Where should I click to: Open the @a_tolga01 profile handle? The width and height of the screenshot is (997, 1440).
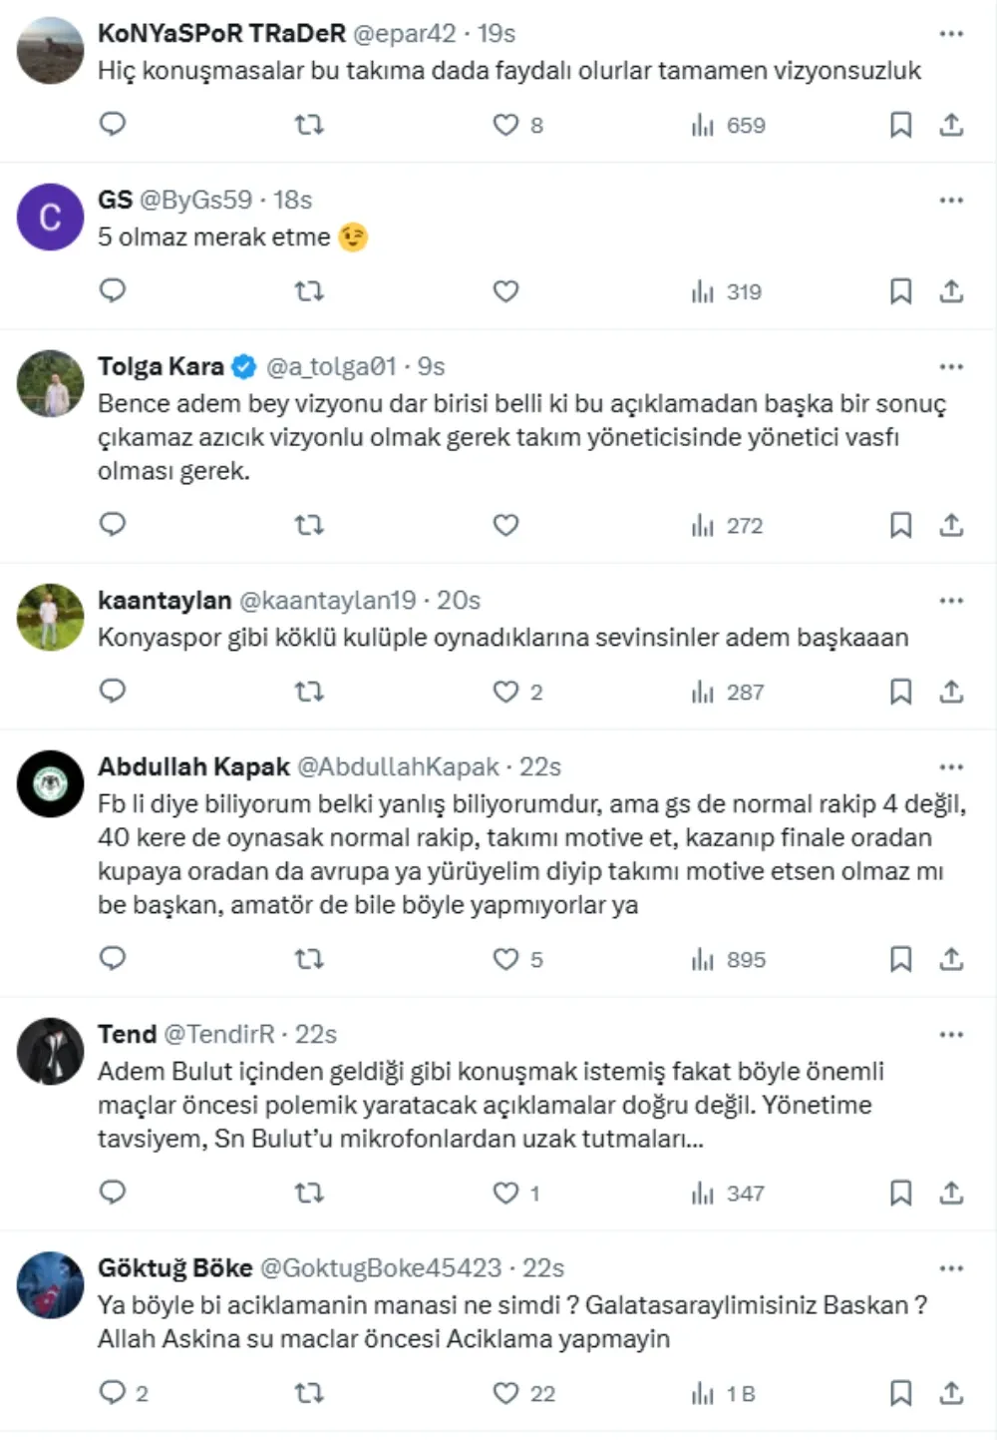point(331,367)
